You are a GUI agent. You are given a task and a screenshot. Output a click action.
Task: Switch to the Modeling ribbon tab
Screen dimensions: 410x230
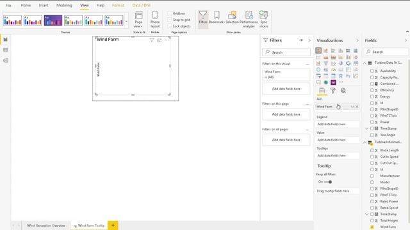pyautogui.click(x=64, y=5)
